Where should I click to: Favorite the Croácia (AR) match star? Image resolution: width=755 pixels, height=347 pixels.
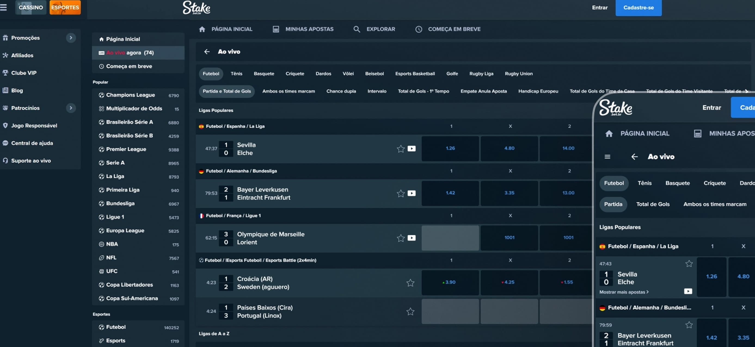[x=410, y=283]
